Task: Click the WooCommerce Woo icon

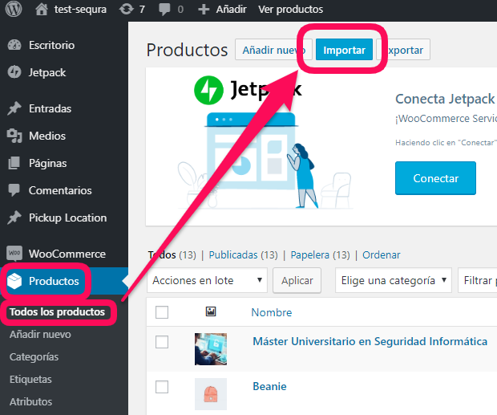Action: click(14, 253)
